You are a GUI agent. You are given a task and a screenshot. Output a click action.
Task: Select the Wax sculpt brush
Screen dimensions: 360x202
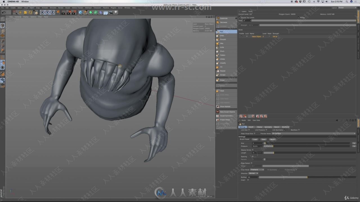click(x=226, y=43)
